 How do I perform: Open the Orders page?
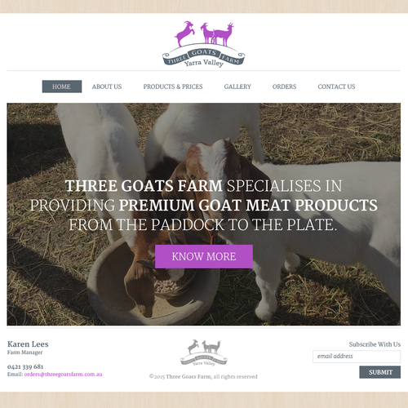(284, 86)
